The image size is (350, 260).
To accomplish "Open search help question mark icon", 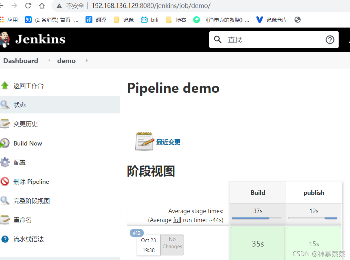I will [330, 40].
